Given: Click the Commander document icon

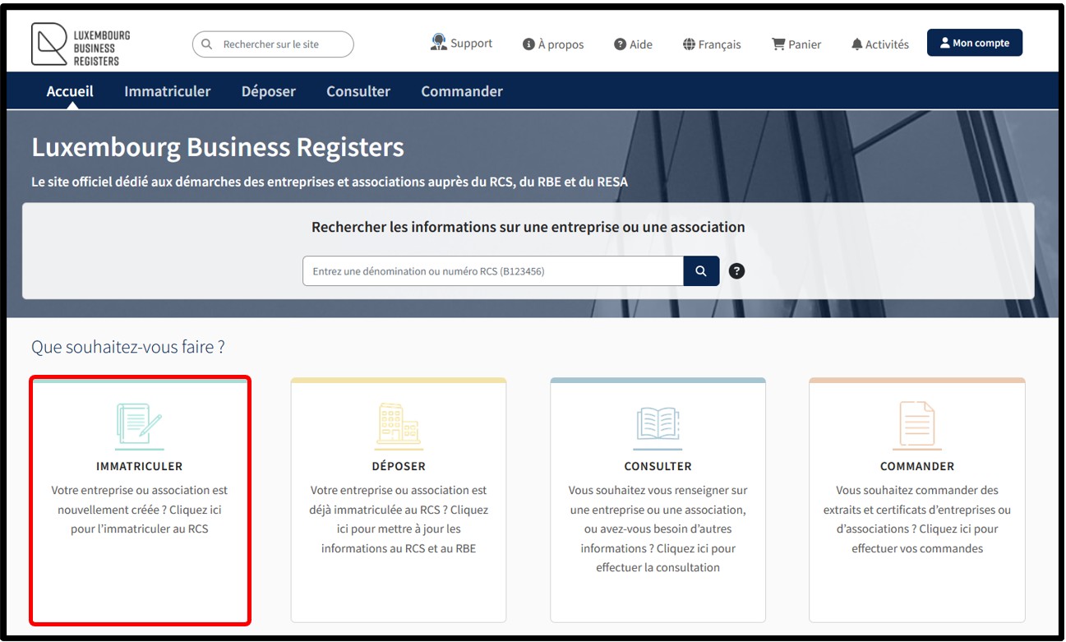Looking at the screenshot, I should [916, 425].
